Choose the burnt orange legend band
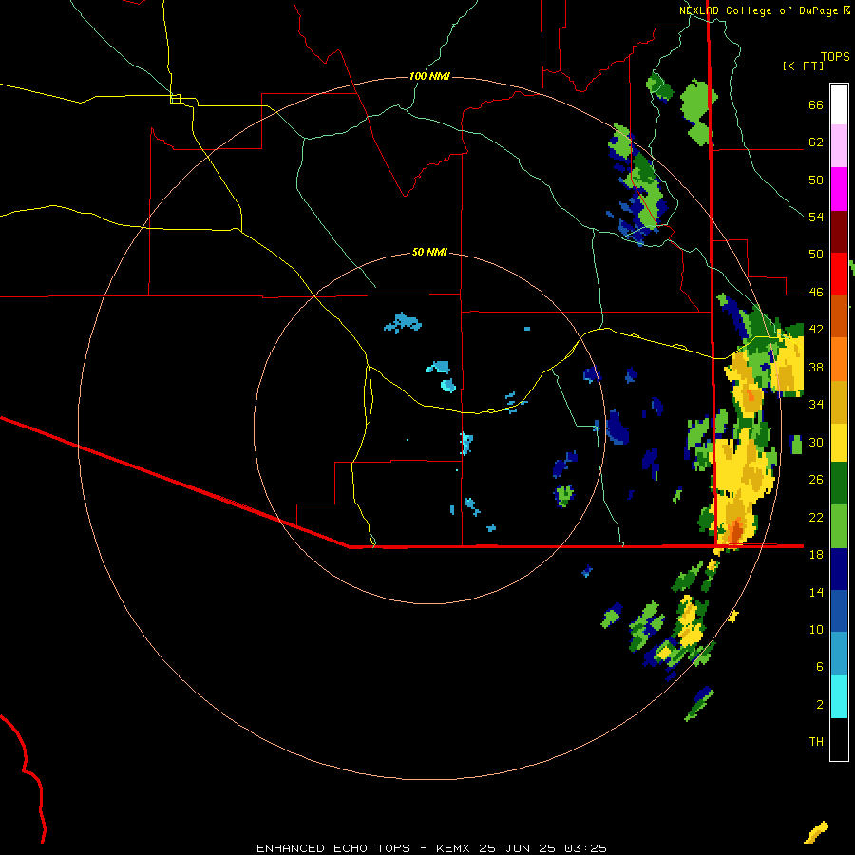The width and height of the screenshot is (855, 855). click(x=839, y=315)
